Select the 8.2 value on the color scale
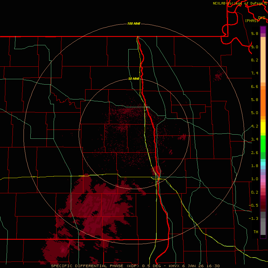 [x=255, y=60]
